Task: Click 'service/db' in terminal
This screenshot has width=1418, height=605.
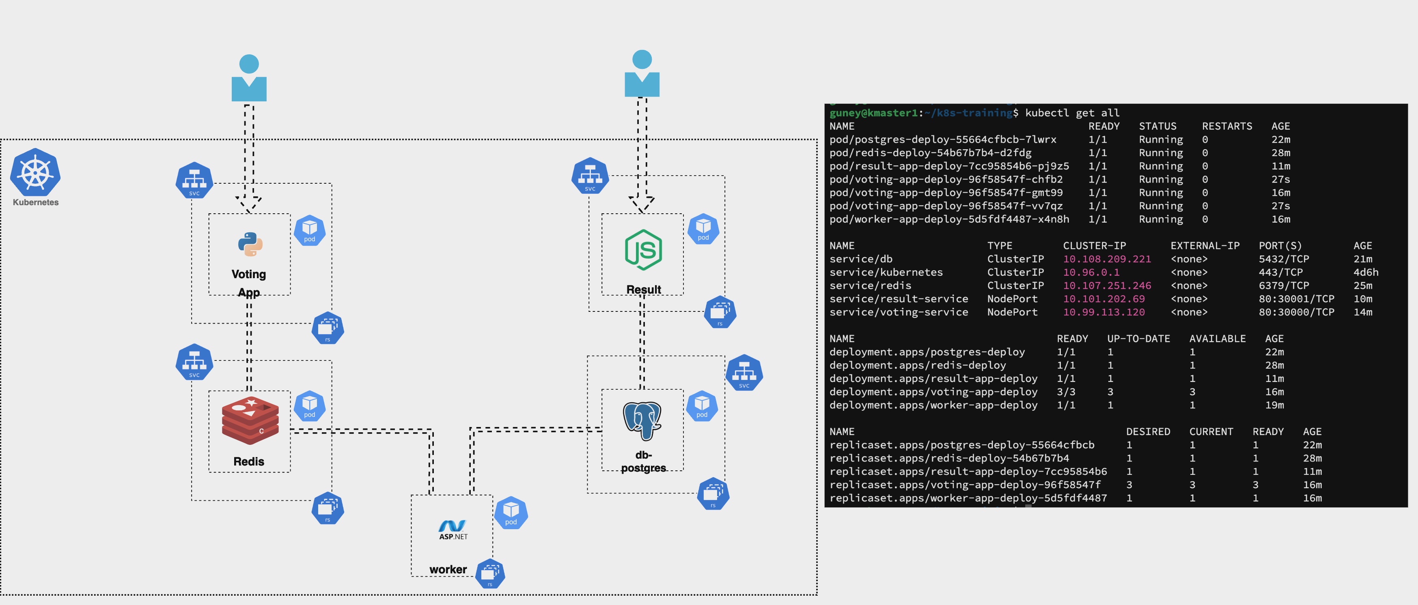Action: click(x=861, y=258)
